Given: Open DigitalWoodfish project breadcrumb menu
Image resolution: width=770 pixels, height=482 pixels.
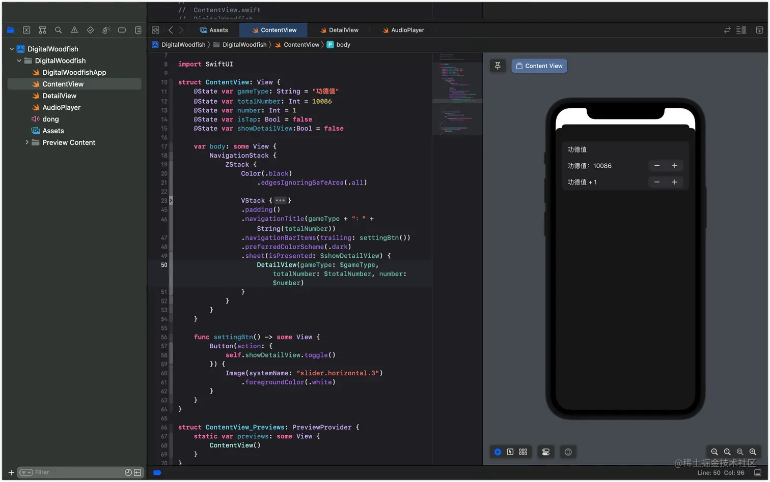Looking at the screenshot, I should [179, 45].
